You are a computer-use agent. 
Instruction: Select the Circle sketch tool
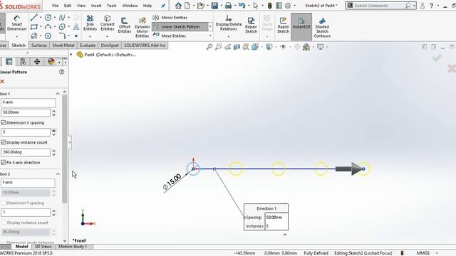pos(48,18)
